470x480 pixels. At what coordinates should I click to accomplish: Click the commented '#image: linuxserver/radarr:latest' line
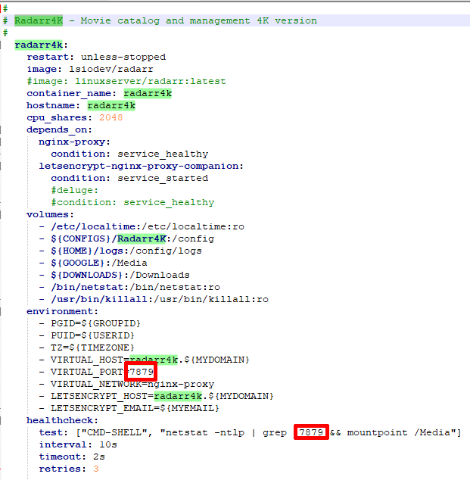tap(126, 81)
